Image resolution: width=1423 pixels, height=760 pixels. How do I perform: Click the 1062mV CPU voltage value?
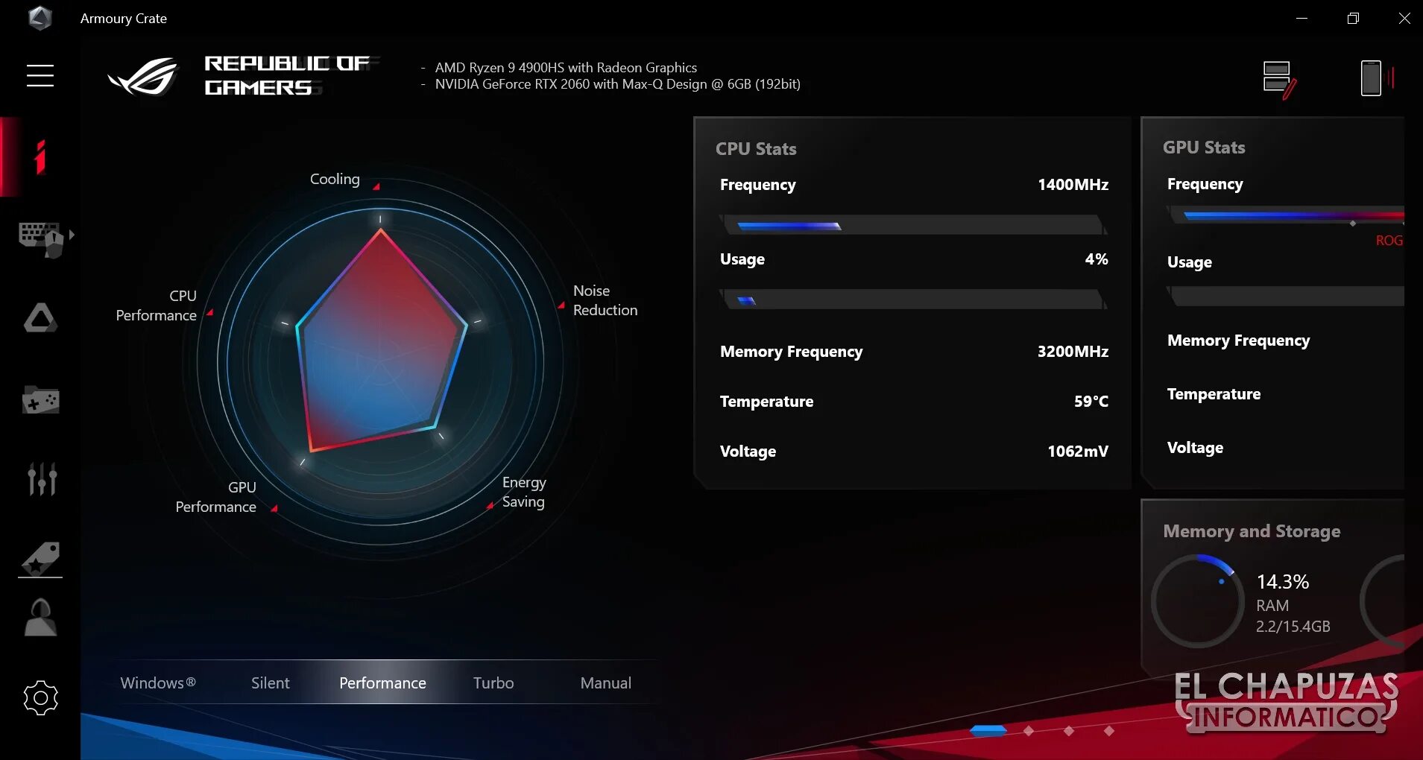coord(1078,452)
